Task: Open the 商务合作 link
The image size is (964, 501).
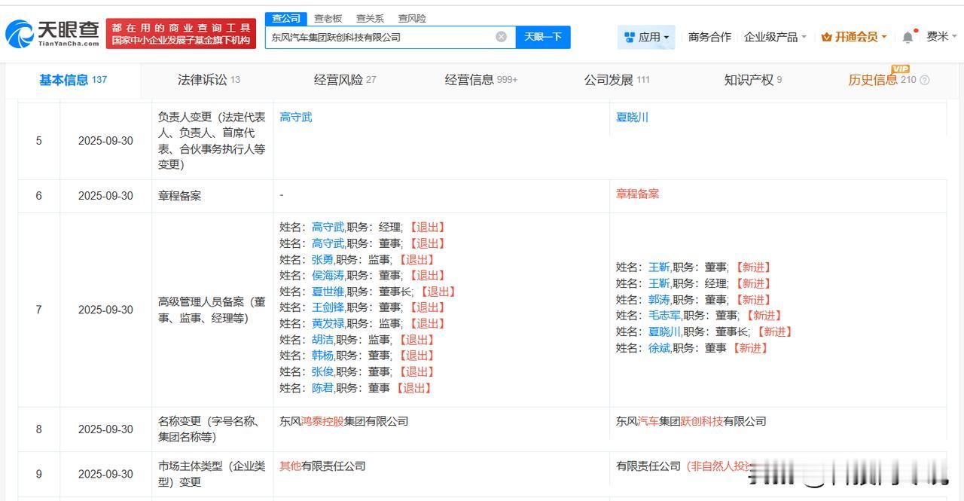Action: coord(709,37)
